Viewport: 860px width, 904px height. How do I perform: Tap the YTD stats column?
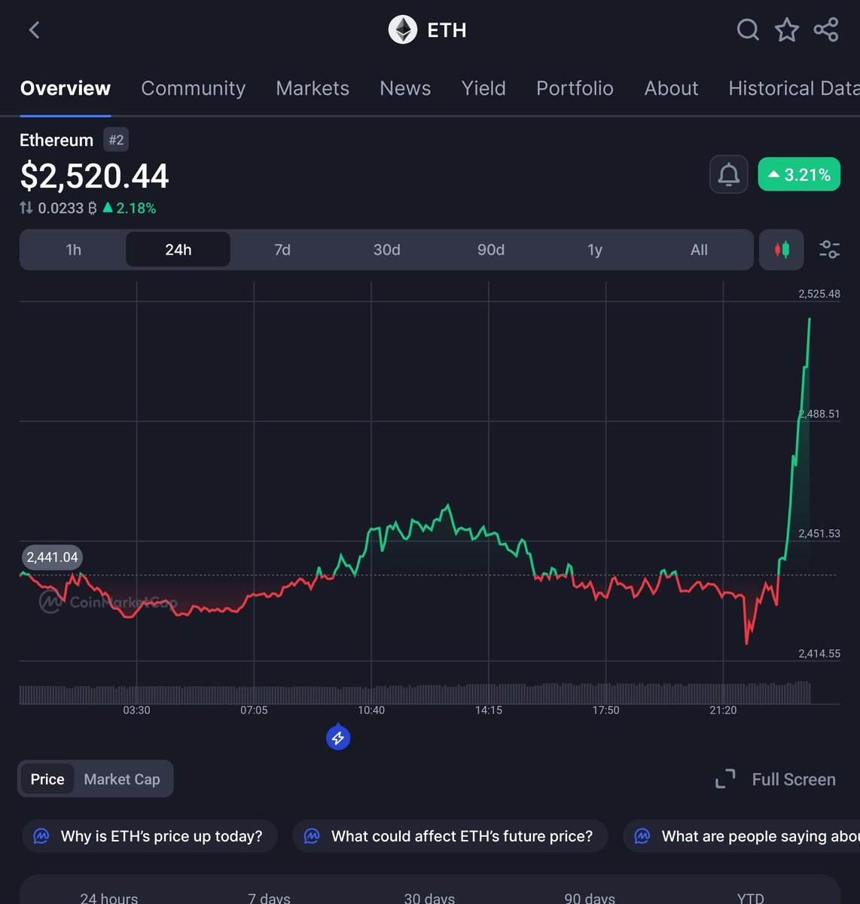(751, 897)
